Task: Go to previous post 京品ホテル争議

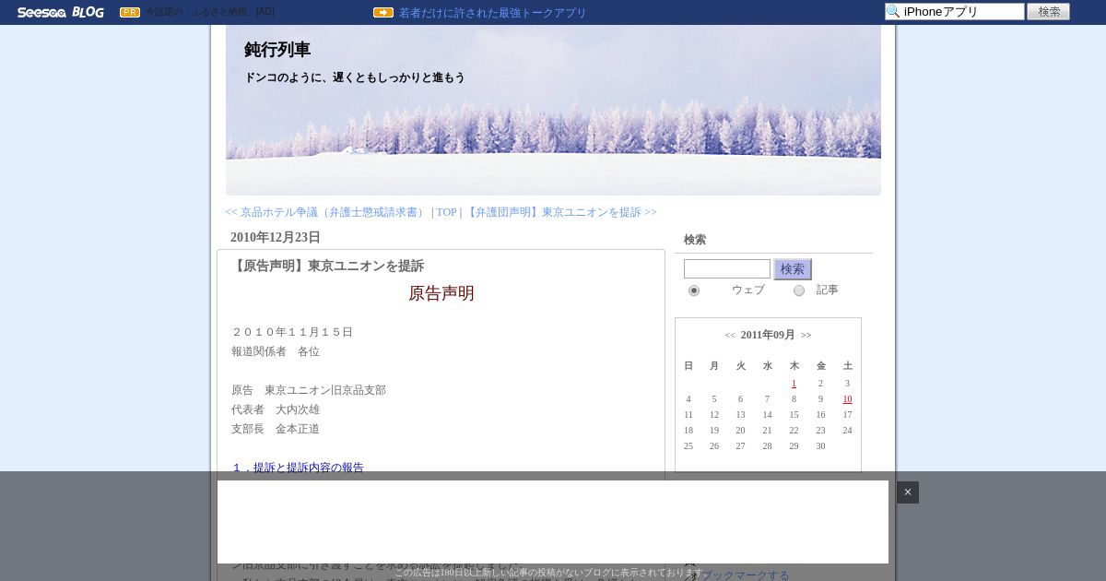Action: [325, 212]
